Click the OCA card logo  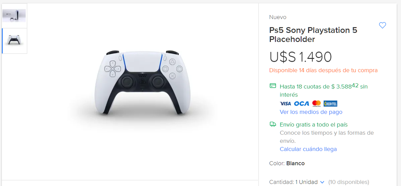pyautogui.click(x=301, y=104)
